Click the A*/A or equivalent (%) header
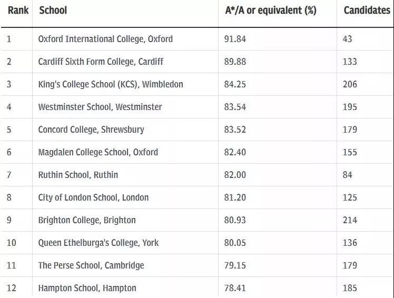394x298 pixels. click(x=271, y=11)
